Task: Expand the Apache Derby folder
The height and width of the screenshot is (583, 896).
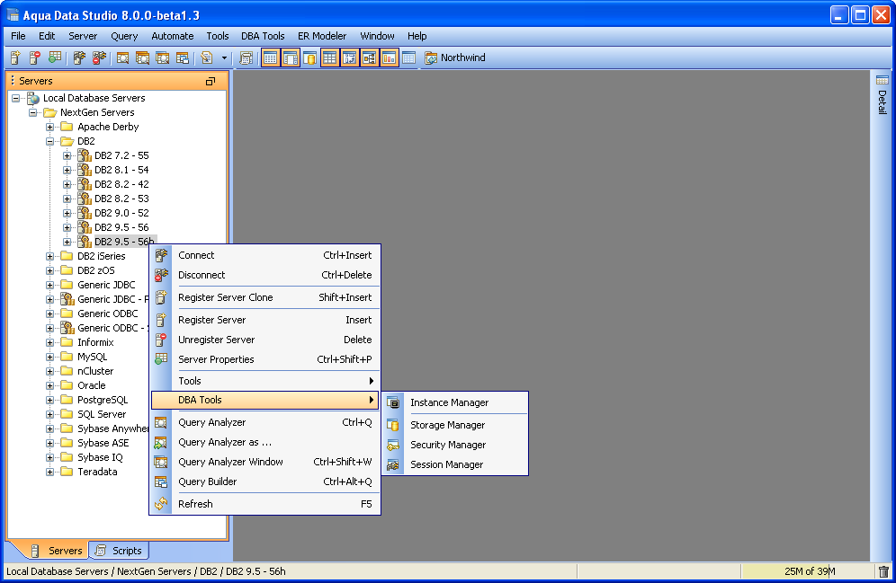Action: coord(50,127)
